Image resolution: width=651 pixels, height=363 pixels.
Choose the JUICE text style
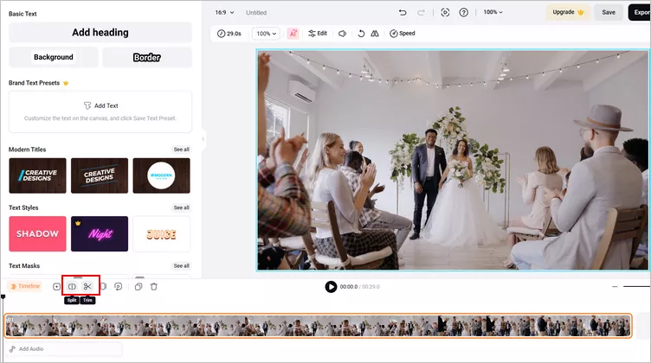coord(162,233)
